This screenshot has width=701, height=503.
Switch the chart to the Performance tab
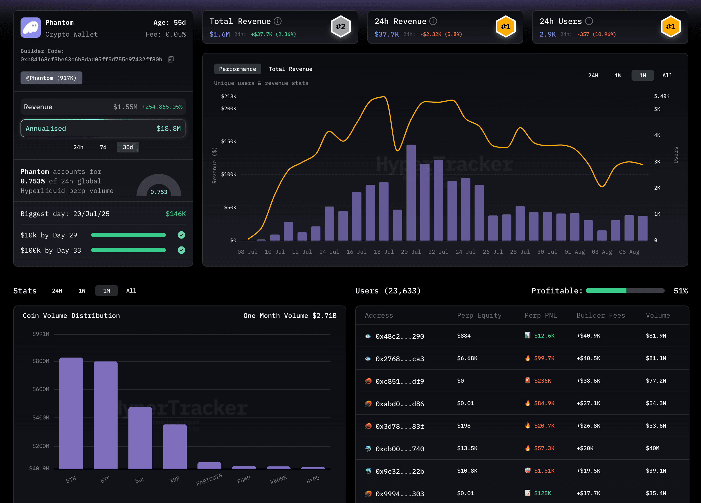pyautogui.click(x=237, y=69)
